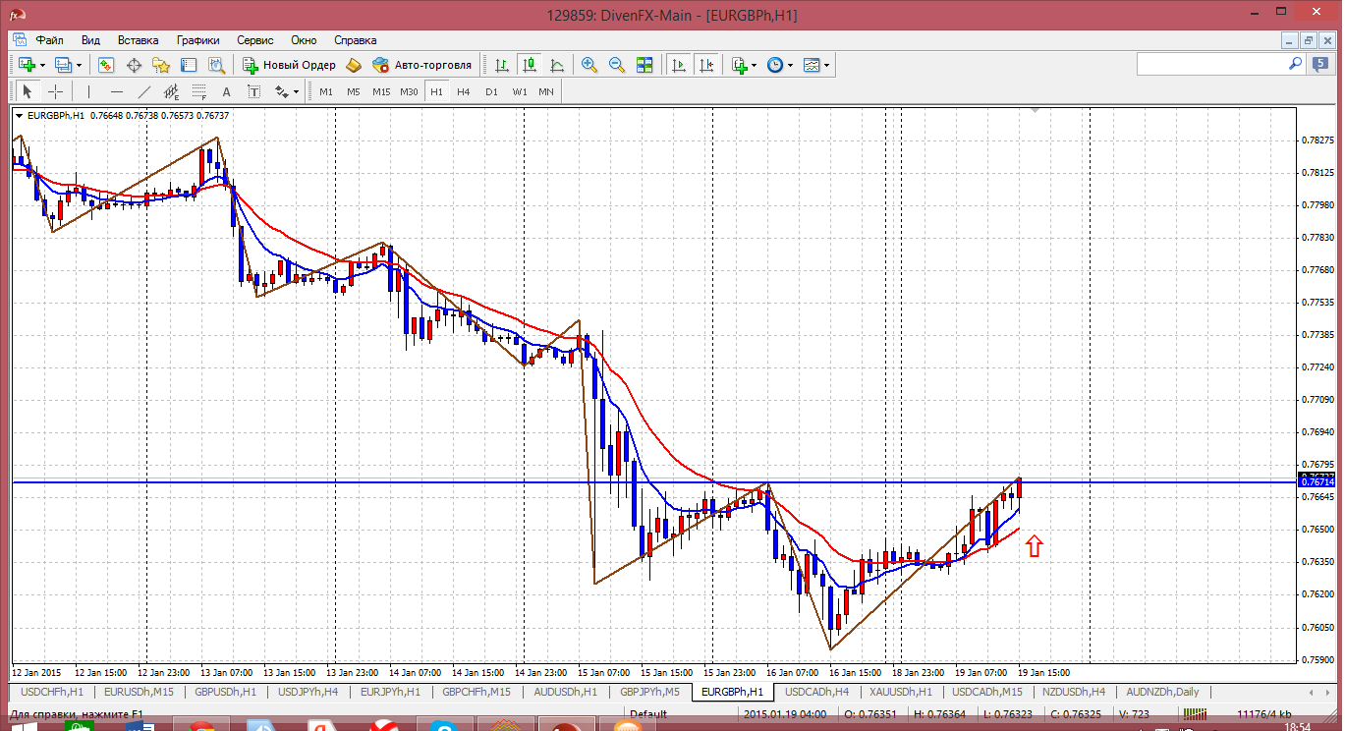Switch to the M5 timeframe
1345x731 pixels.
[x=354, y=91]
